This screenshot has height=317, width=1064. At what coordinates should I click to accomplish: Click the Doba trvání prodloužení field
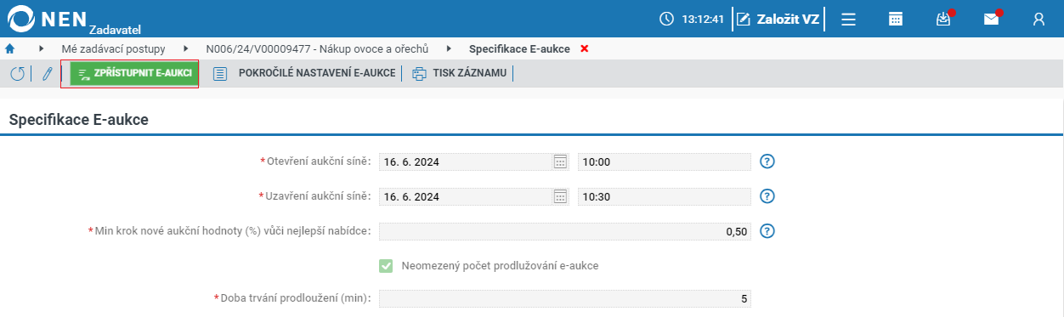tap(565, 298)
